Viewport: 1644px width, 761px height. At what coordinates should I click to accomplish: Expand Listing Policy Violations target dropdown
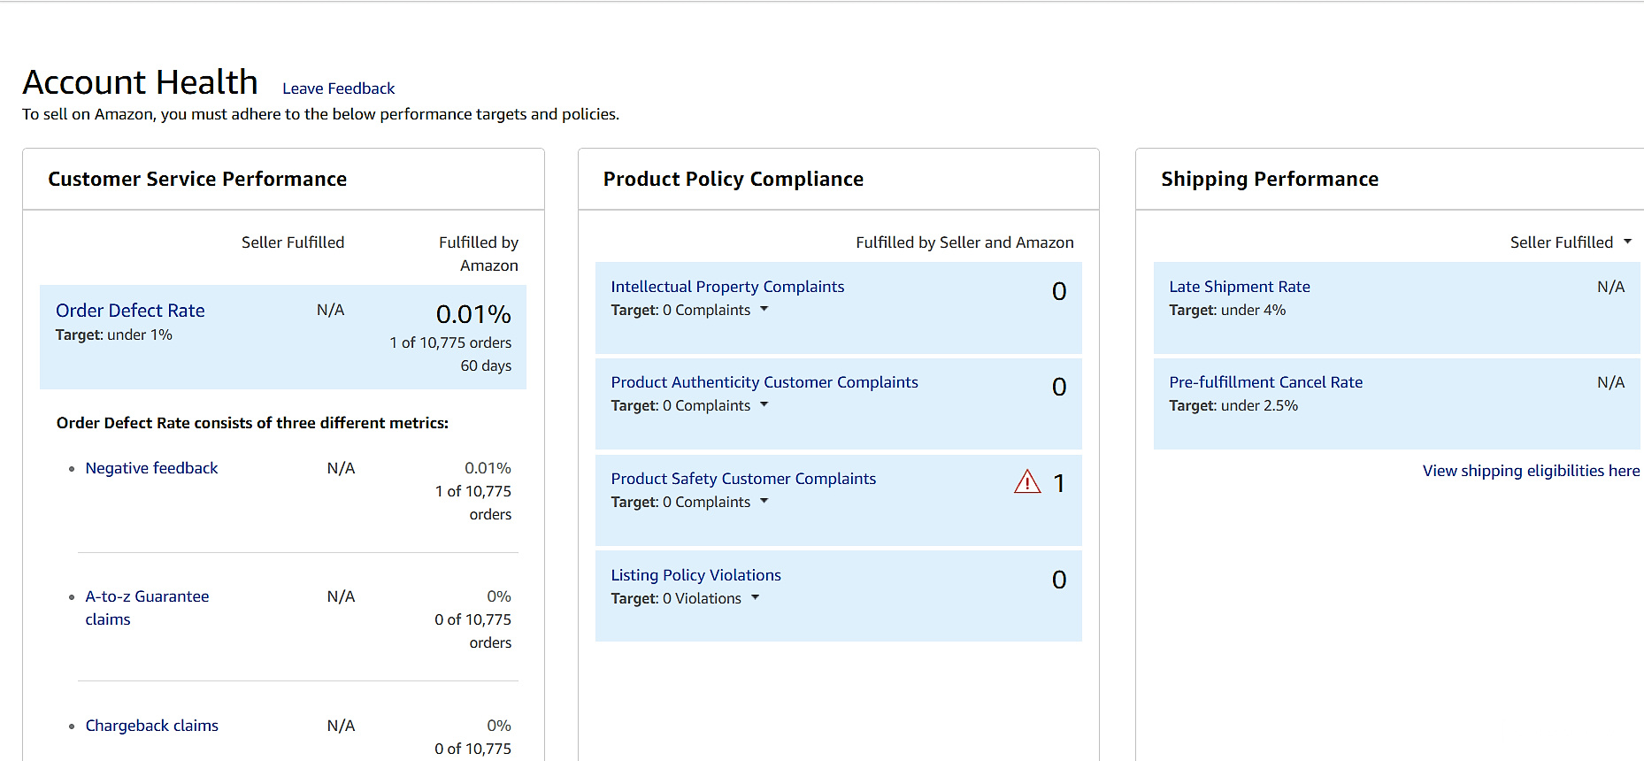[x=756, y=598]
